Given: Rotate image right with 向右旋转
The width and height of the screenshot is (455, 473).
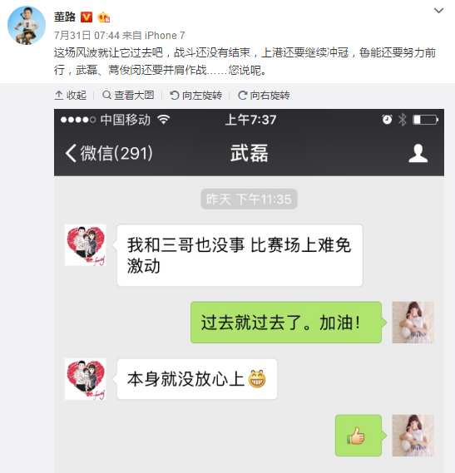Looking at the screenshot, I should [x=264, y=96].
